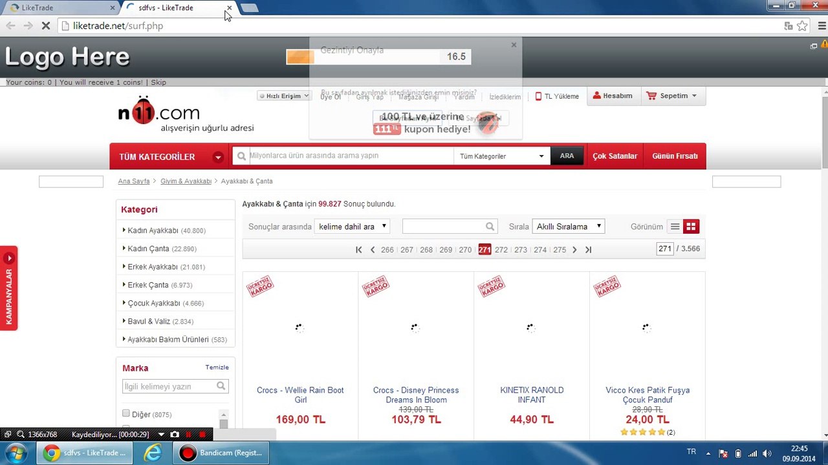Go to previous results page arrow
The image size is (828, 465).
372,250
